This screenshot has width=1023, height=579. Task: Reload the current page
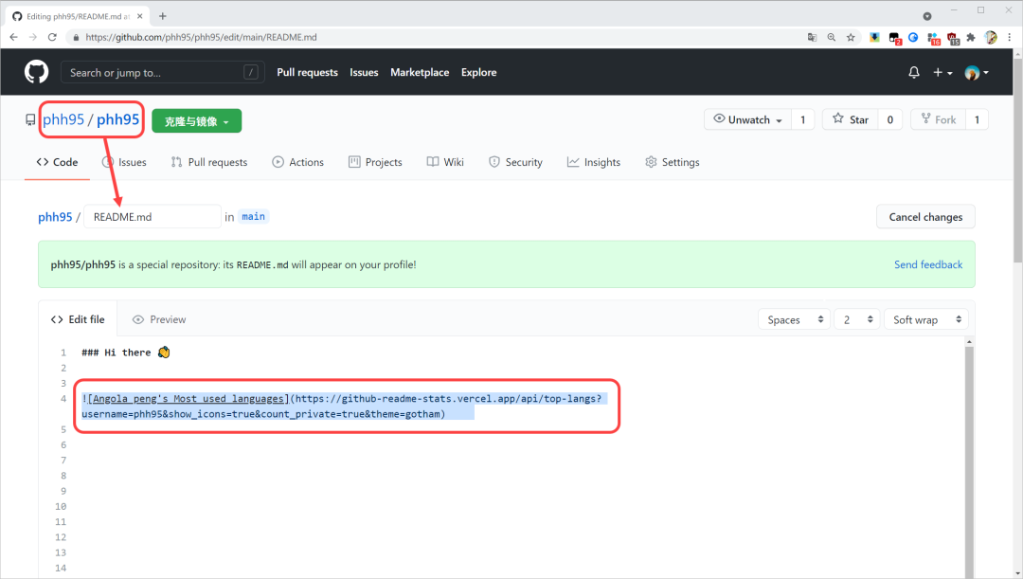click(x=52, y=37)
